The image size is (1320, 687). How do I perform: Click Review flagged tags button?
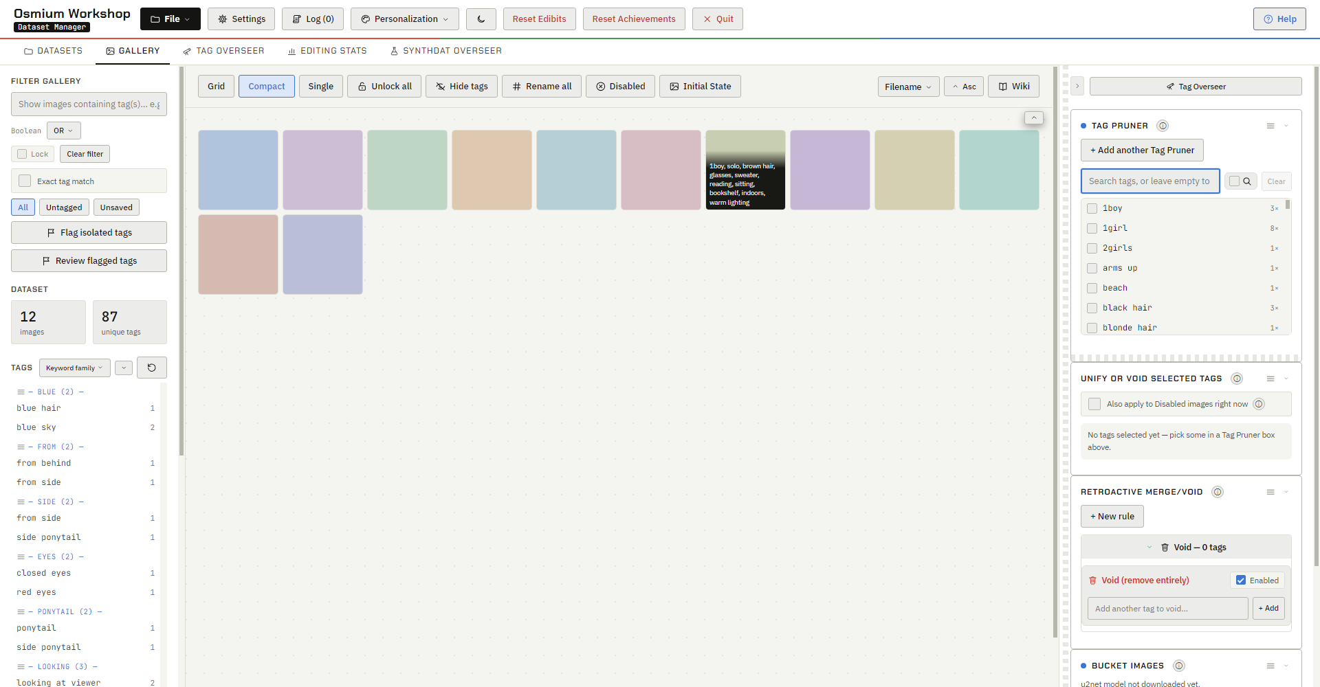click(89, 261)
